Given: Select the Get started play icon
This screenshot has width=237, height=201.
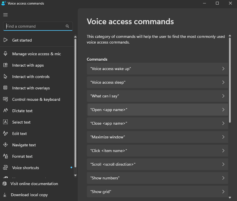Looking at the screenshot, I should 5,40.
